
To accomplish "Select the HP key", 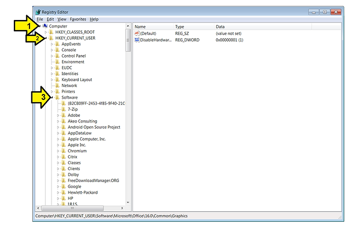I will point(70,198).
